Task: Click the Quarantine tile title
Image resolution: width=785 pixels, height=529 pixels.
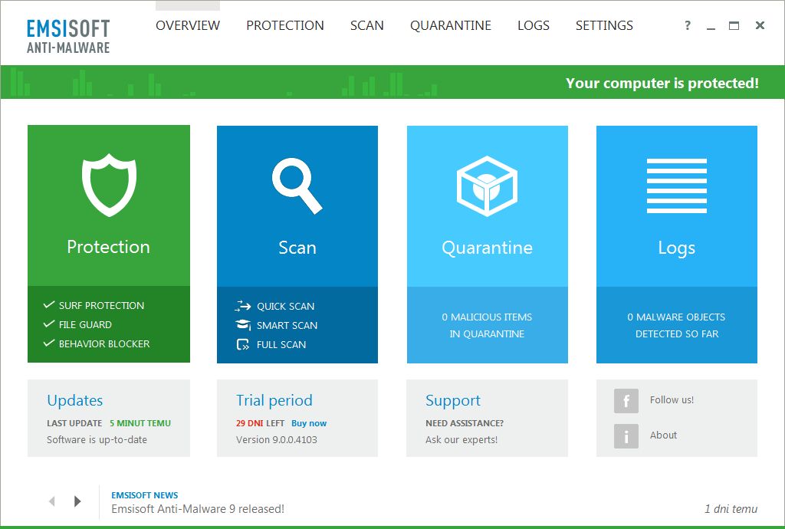Action: point(487,248)
